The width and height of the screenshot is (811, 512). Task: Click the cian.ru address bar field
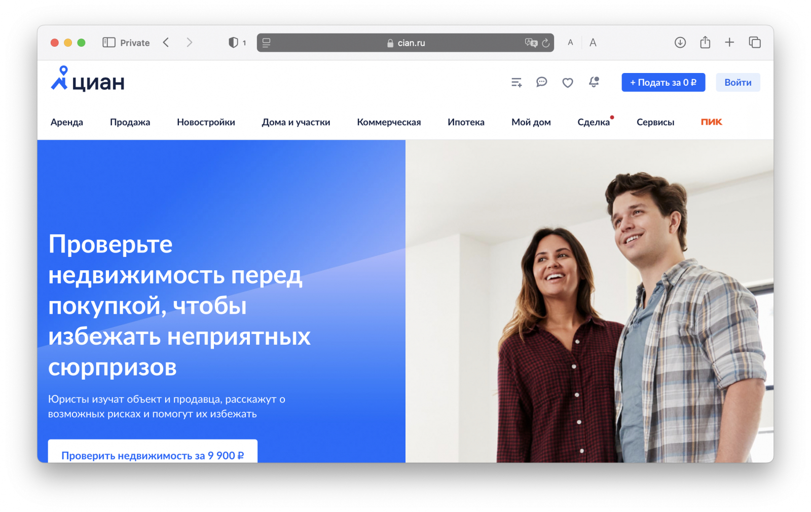pyautogui.click(x=405, y=43)
